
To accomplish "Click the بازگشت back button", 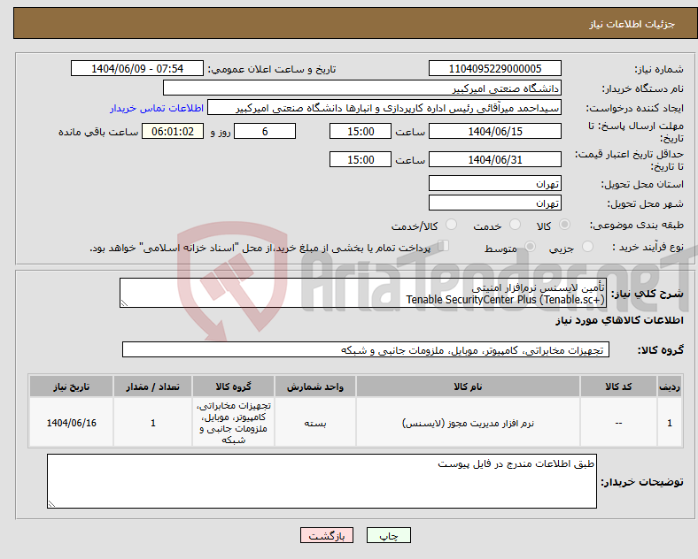I will [x=327, y=535].
